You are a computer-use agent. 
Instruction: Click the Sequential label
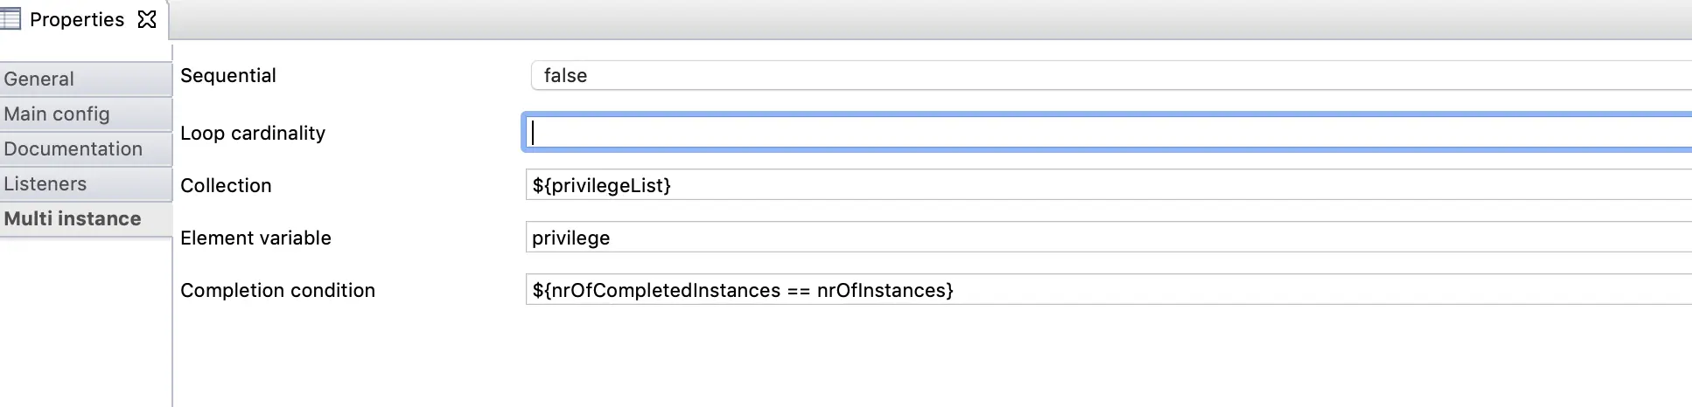[228, 76]
